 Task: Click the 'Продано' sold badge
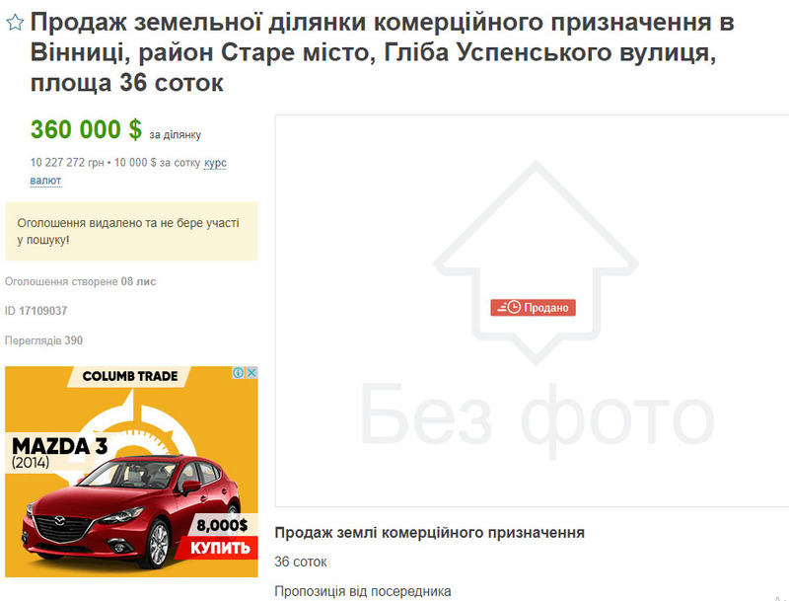coord(533,308)
